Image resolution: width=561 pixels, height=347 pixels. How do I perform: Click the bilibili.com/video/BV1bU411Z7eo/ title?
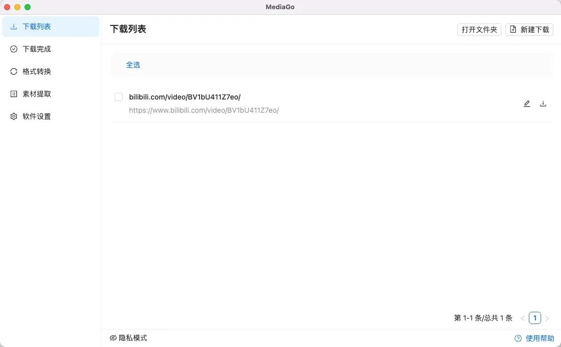point(185,97)
